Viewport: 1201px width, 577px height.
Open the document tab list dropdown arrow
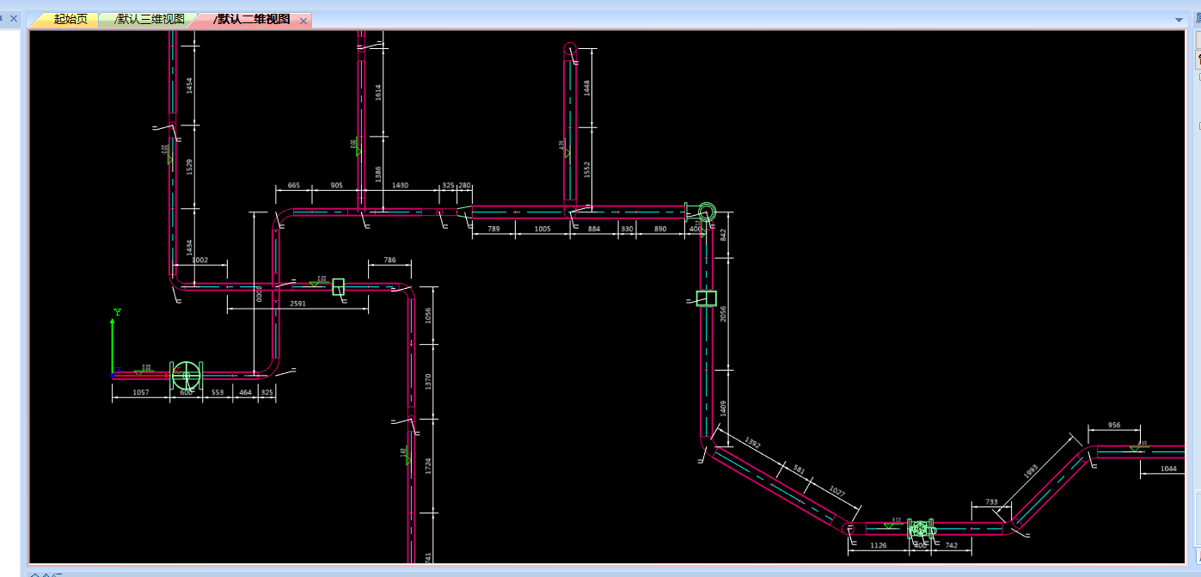(x=1178, y=20)
